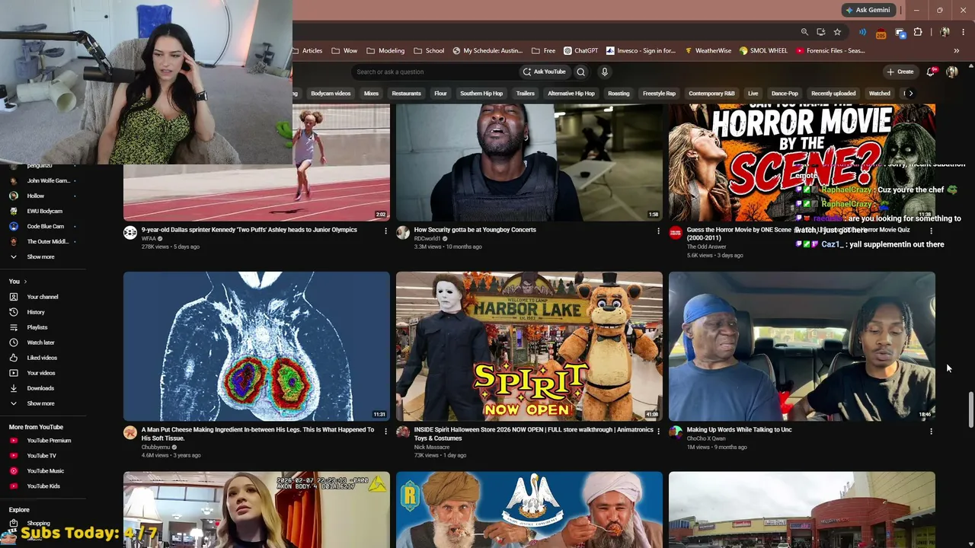
Task: Open the WeatherWise bookmark
Action: click(708, 51)
